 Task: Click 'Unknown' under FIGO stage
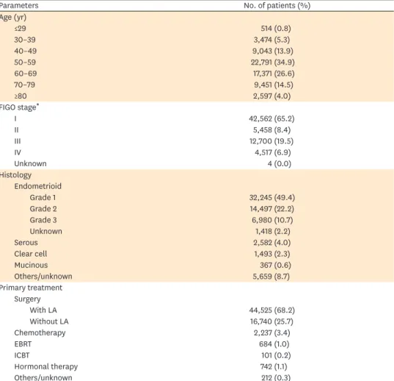click(x=30, y=164)
